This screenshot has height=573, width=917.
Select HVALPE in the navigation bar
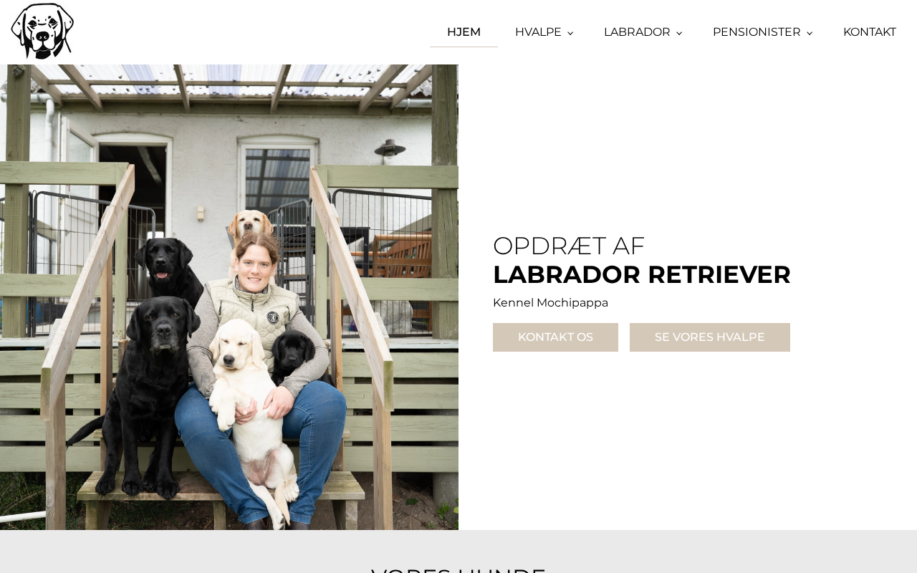[538, 32]
